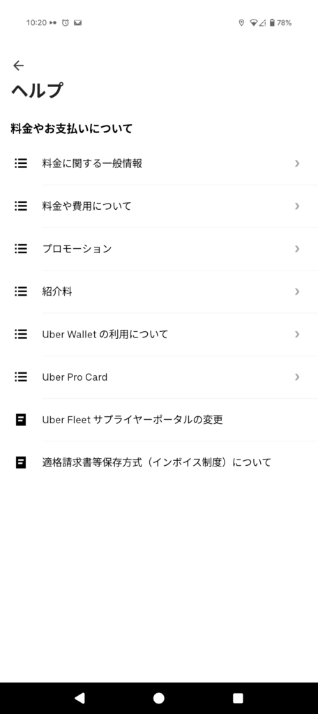Tap Android recent apps square button

click(x=238, y=698)
